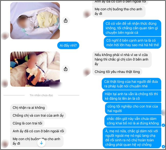
Task: Tap bottom-left avatar near last grey message
Action: [x=5, y=144]
